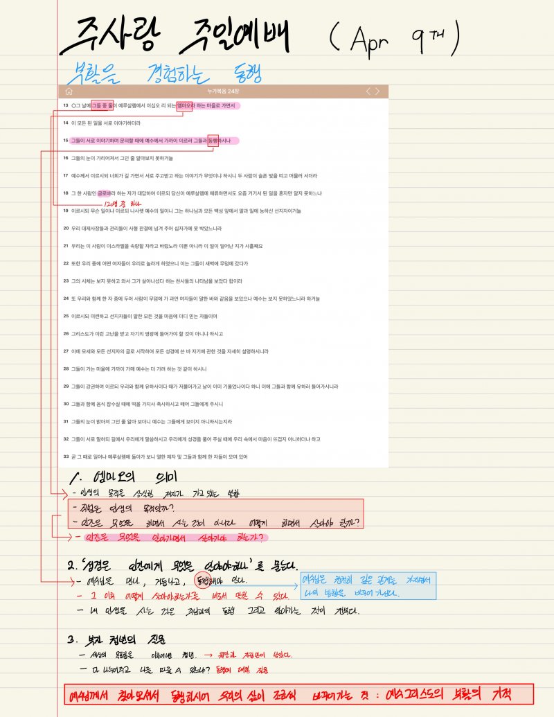This screenshot has height=717, width=554.
Task: Tap the home icon in the Bible header
Action: (69, 91)
